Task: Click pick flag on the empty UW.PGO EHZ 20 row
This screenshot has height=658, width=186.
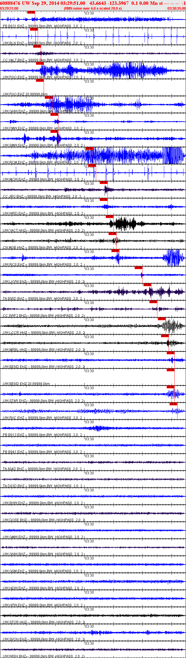Action: pos(40,80)
